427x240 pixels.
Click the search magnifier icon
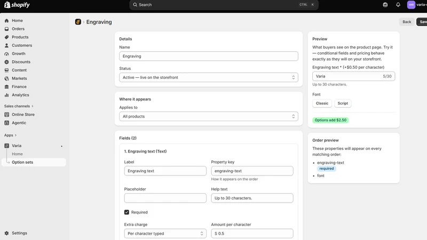point(135,5)
